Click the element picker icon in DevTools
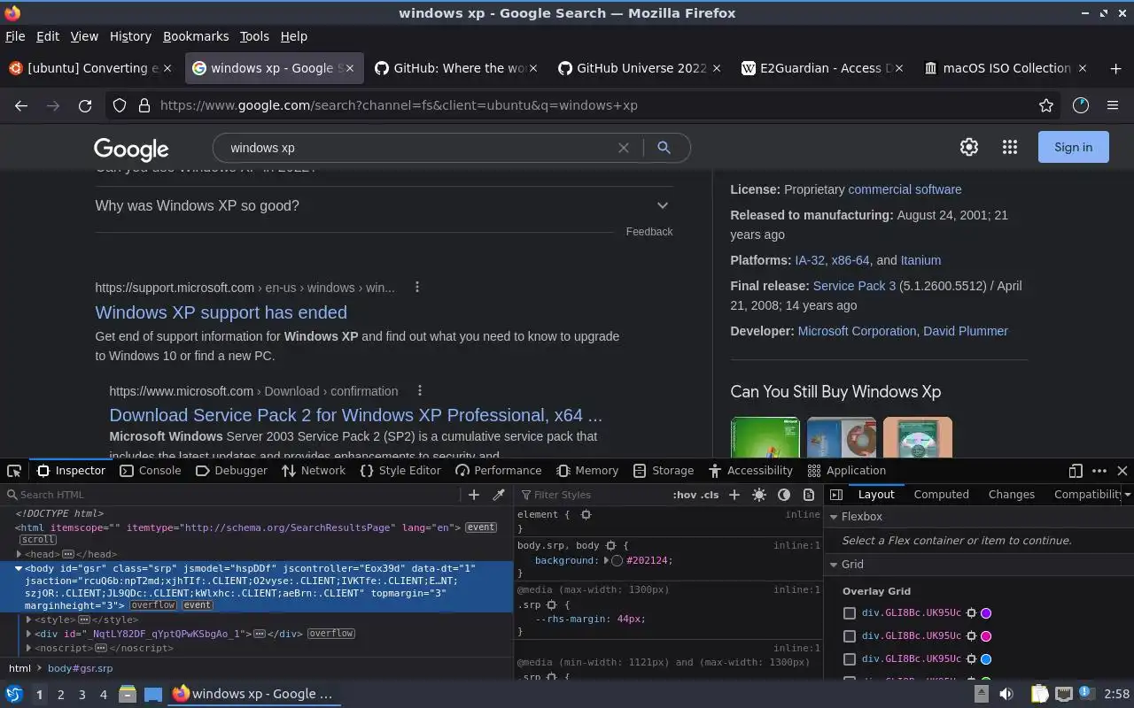Image resolution: width=1134 pixels, height=708 pixels. click(14, 471)
